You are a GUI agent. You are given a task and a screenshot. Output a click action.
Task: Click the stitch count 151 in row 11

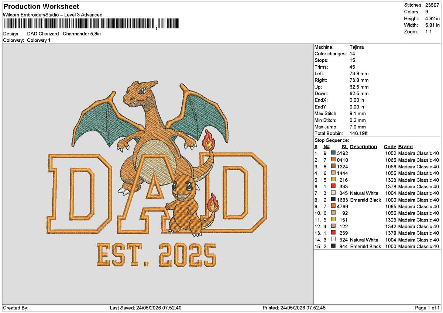tap(344, 220)
